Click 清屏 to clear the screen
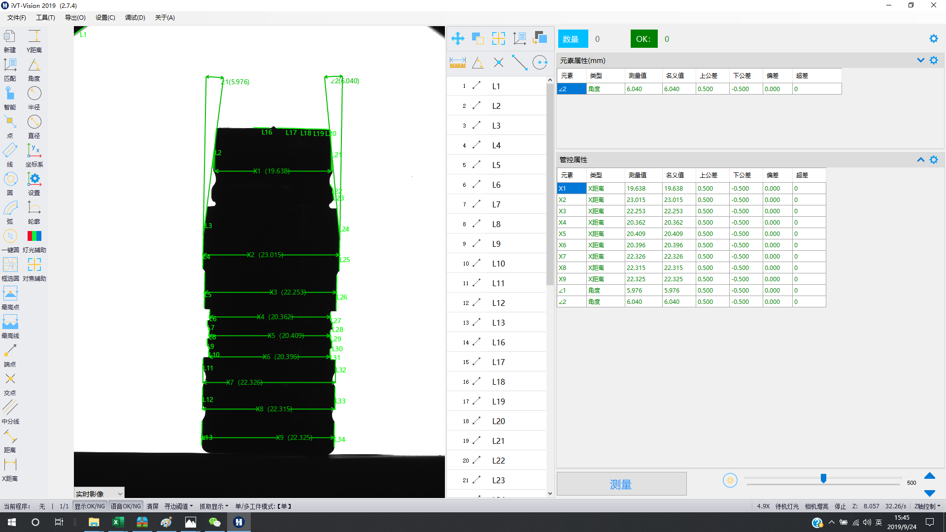The width and height of the screenshot is (946, 532). click(153, 506)
